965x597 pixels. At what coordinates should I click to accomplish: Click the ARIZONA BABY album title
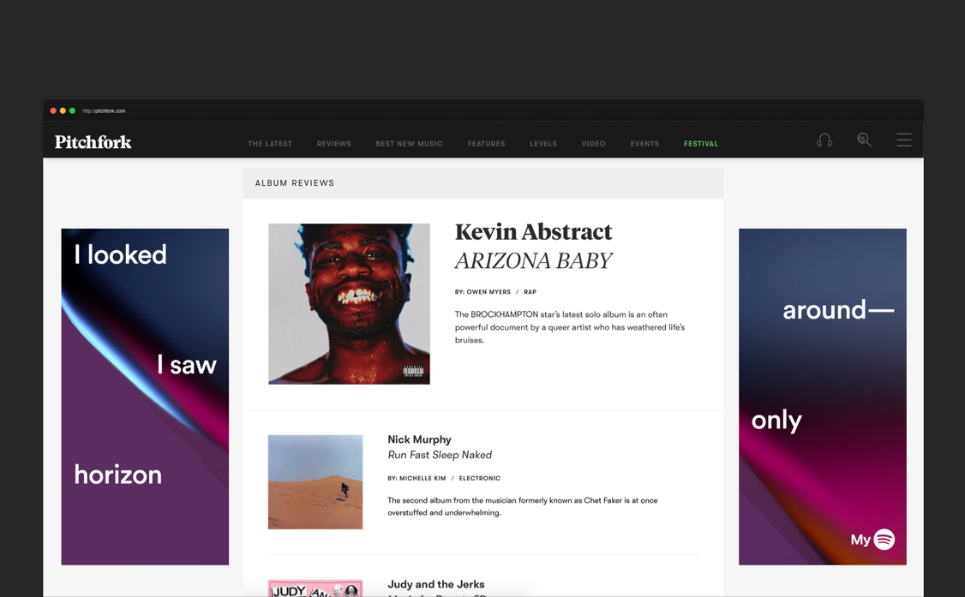(x=534, y=260)
